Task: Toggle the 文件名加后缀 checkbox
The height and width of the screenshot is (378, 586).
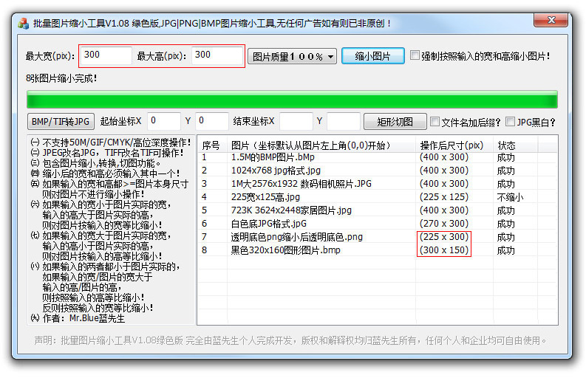Action: [435, 122]
